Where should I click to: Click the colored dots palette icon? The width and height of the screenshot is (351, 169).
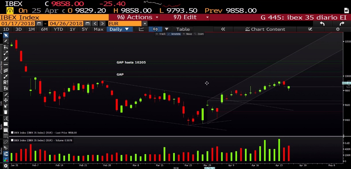click(6, 160)
